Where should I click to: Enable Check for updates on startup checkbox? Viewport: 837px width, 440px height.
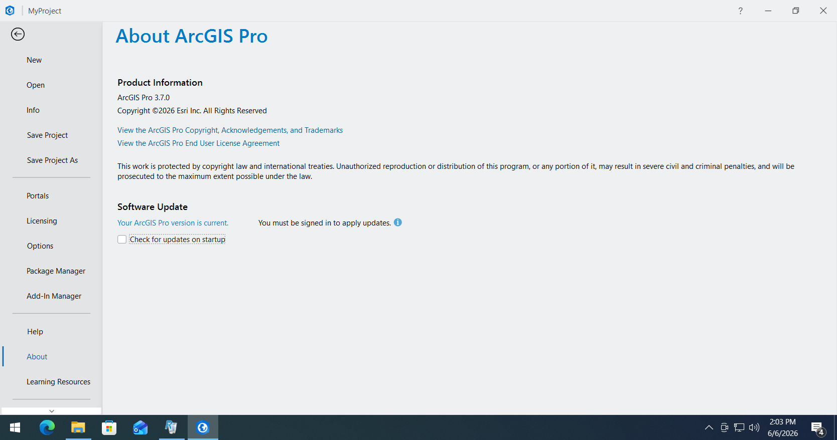click(122, 240)
